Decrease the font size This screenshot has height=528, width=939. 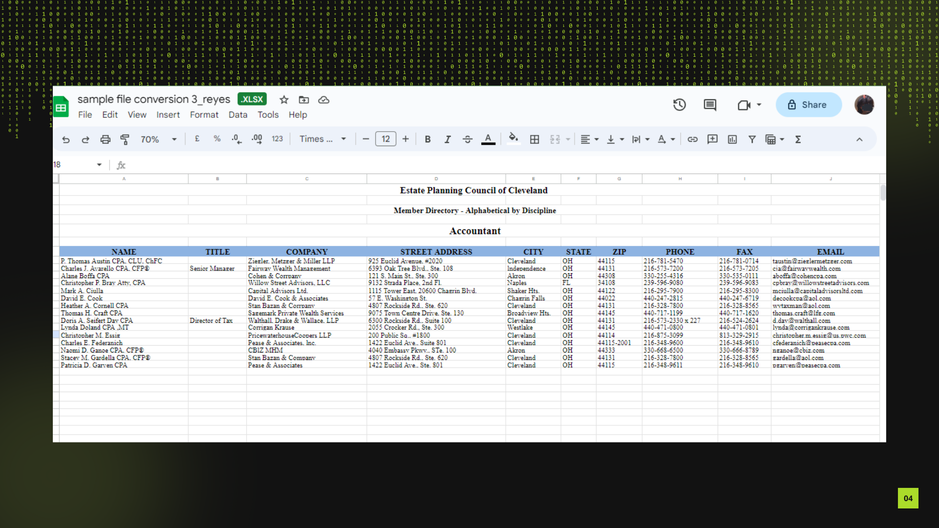365,139
